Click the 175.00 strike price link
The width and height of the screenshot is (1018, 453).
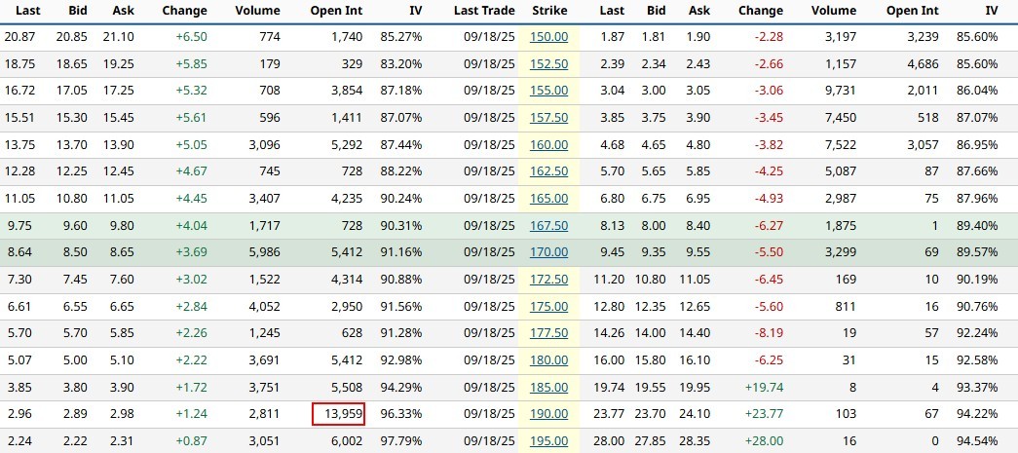pos(549,307)
